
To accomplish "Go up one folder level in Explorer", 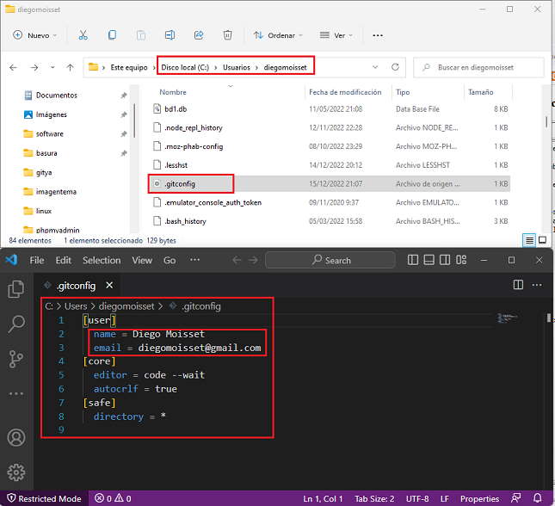I will tap(70, 67).
